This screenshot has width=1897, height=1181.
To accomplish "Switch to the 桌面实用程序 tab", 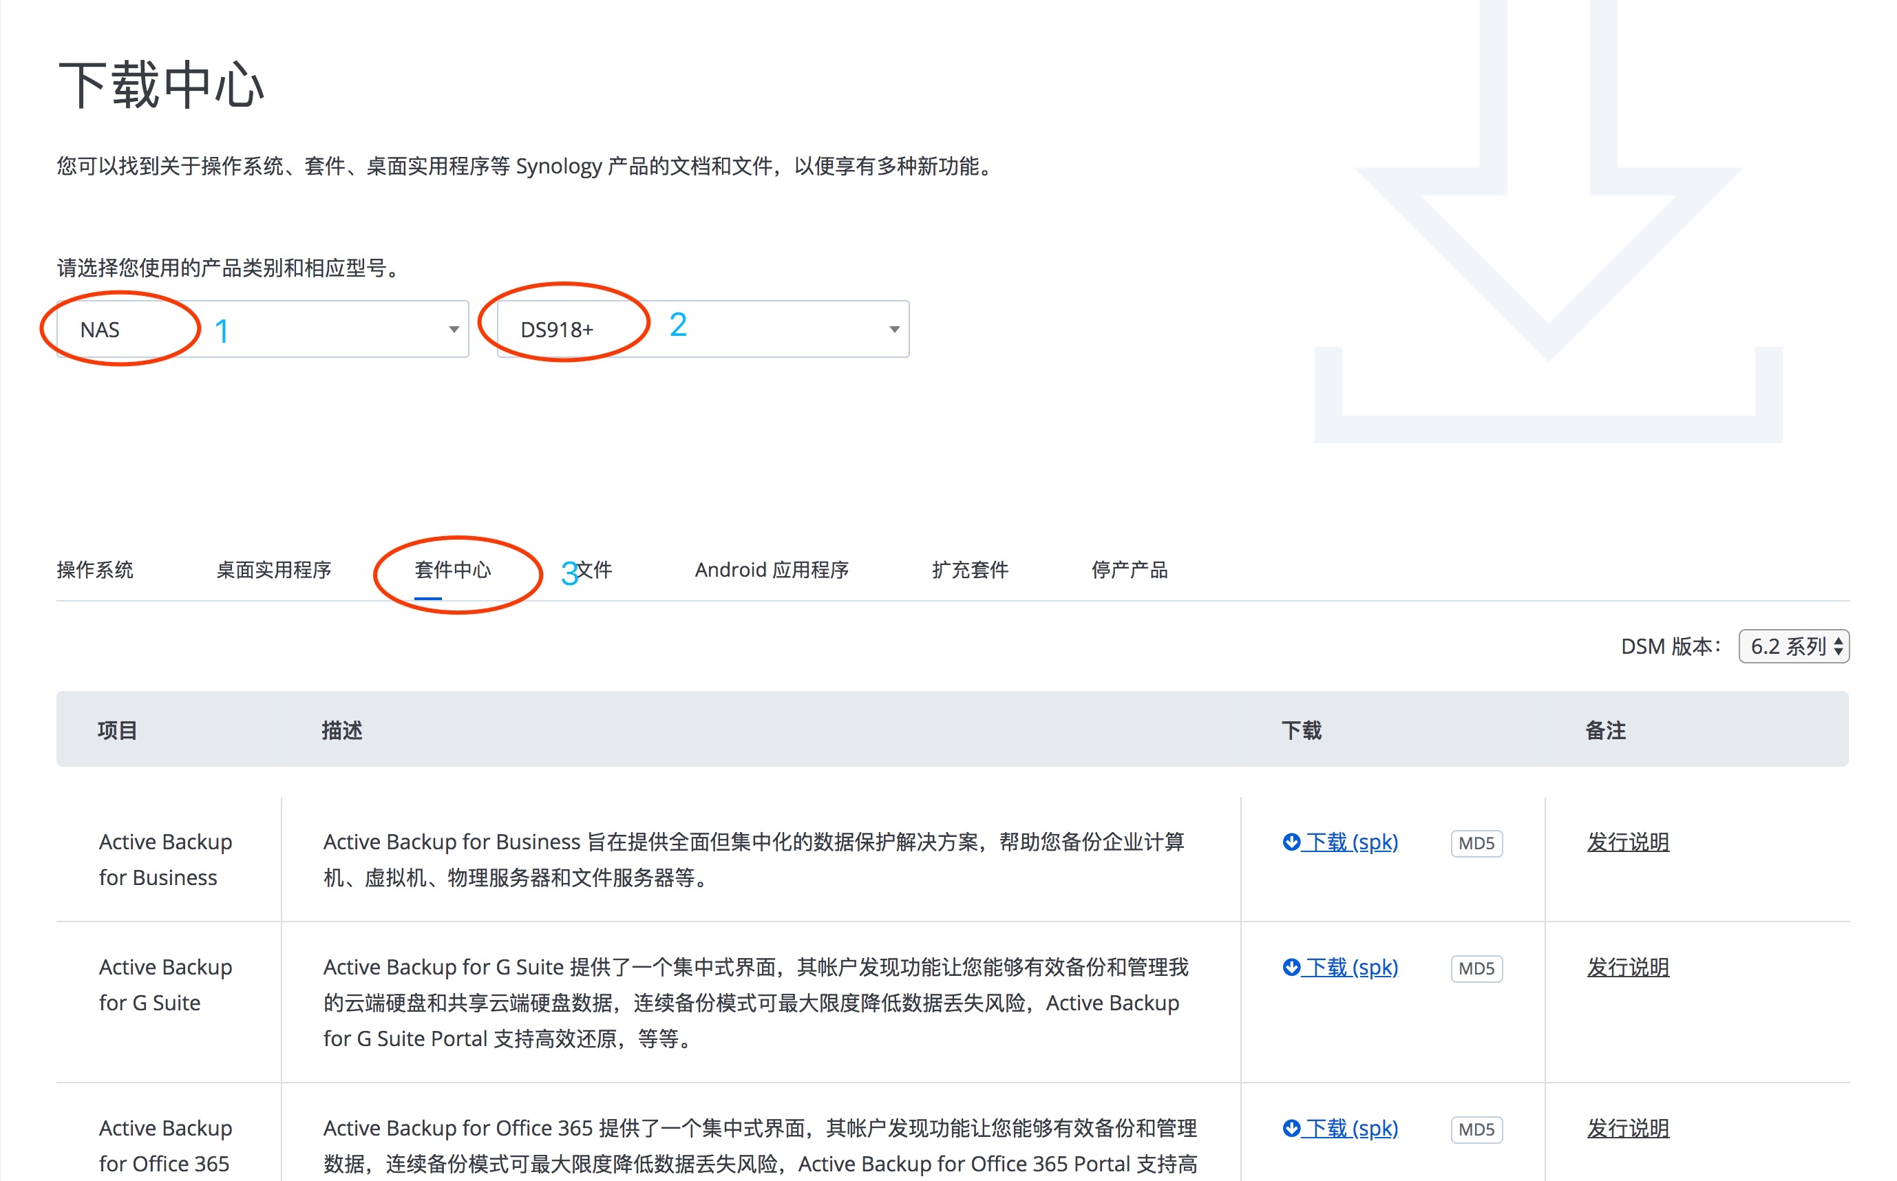I will [x=273, y=569].
